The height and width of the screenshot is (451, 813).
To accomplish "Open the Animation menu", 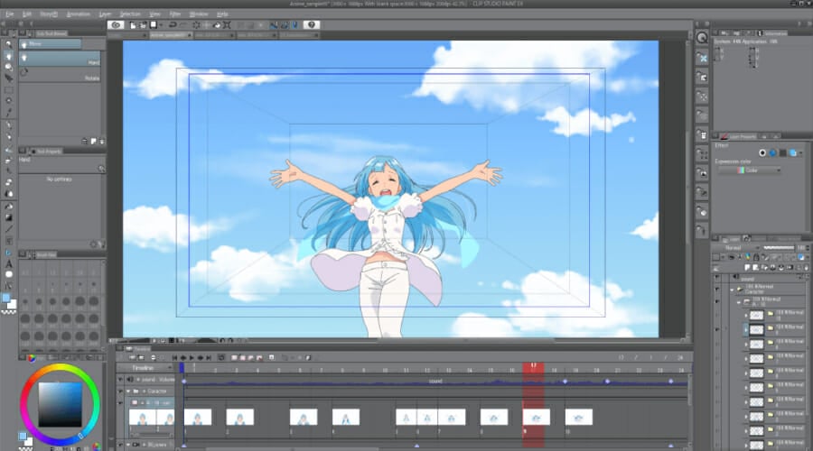I will tap(79, 14).
